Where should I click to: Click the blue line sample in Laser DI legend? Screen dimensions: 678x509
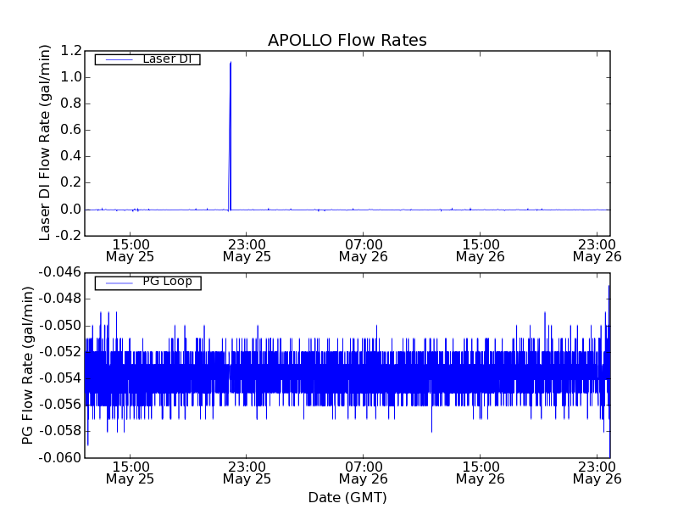point(117,59)
